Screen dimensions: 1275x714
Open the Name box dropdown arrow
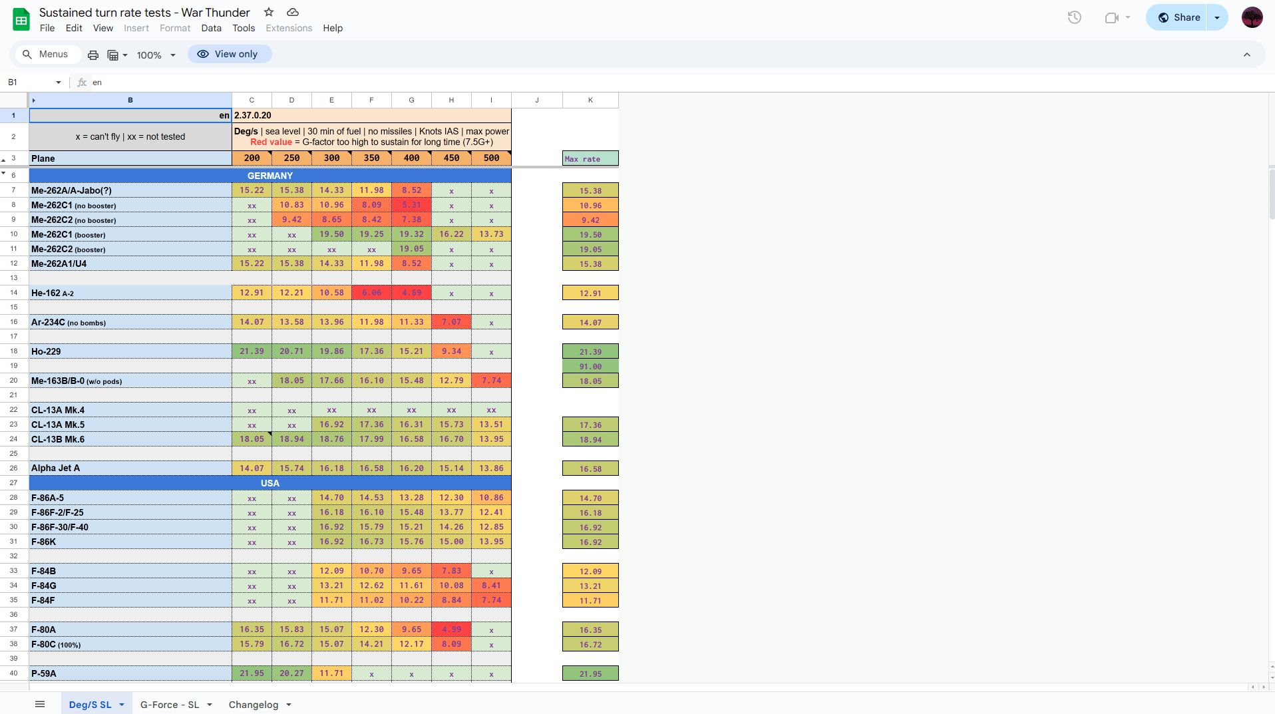(59, 83)
